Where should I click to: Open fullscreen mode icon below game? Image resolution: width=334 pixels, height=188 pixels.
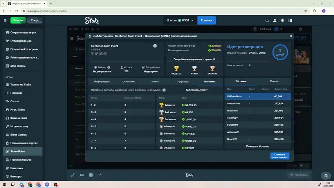(x=73, y=175)
